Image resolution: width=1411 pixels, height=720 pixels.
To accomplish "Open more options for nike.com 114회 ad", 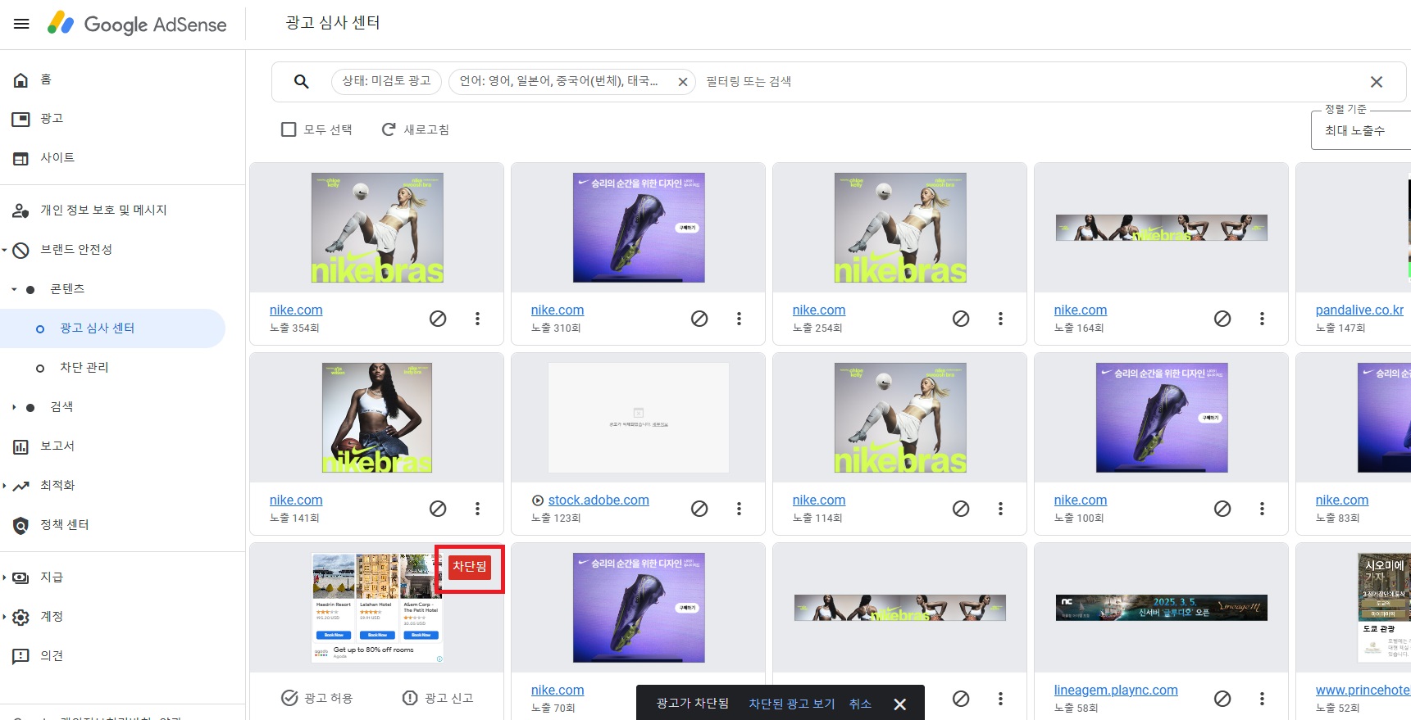I will click(x=1000, y=509).
